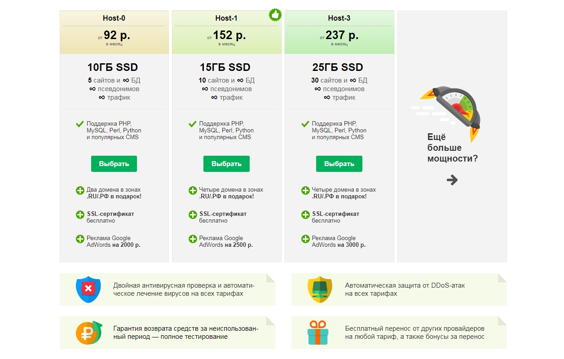Select the Host-3 plan via "Выбрать"

(339, 164)
